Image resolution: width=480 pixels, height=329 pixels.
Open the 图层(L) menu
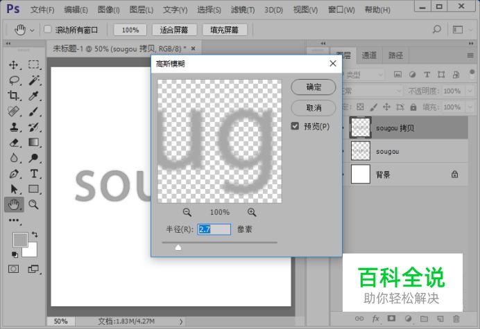point(141,10)
